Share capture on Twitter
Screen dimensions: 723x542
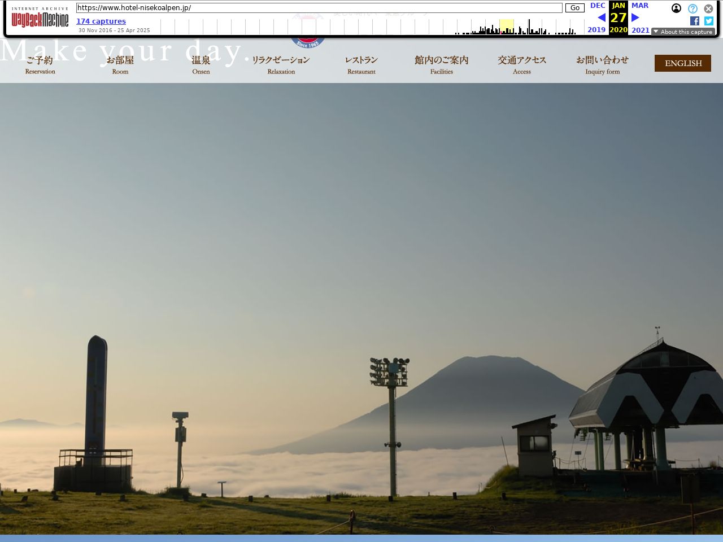coord(709,21)
